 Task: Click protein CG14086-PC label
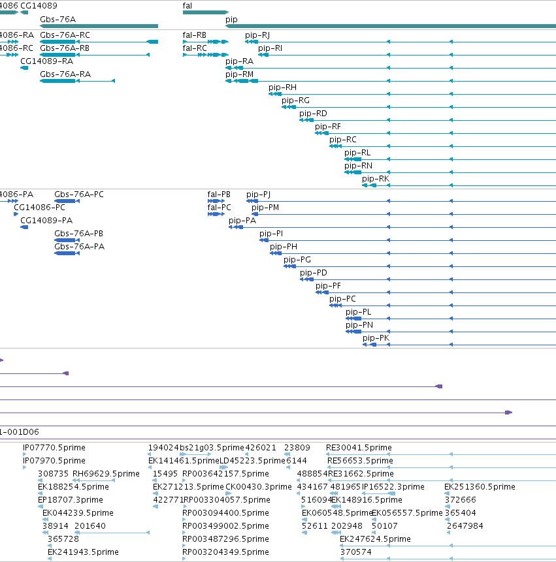tap(39, 208)
